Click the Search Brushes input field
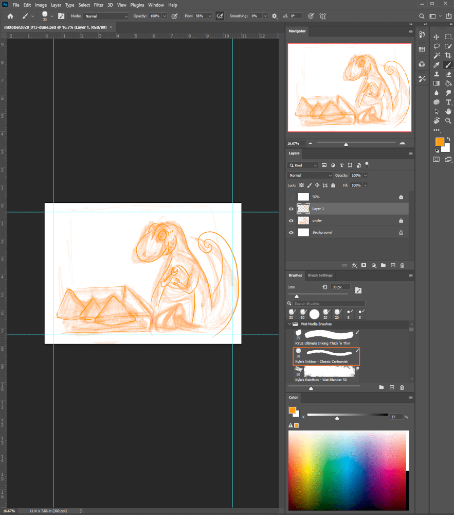454x515 pixels. [x=329, y=303]
